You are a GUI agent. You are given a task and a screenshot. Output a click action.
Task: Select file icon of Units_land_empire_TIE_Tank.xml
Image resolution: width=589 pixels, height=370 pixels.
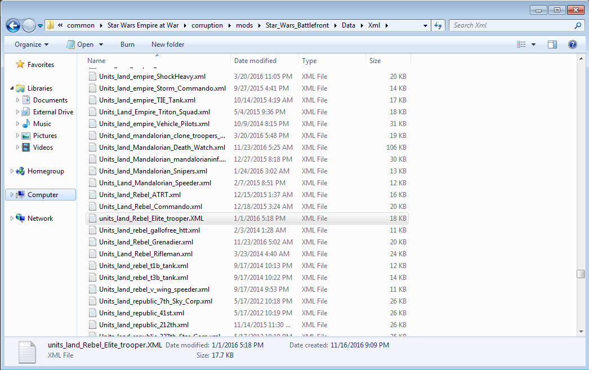click(92, 100)
